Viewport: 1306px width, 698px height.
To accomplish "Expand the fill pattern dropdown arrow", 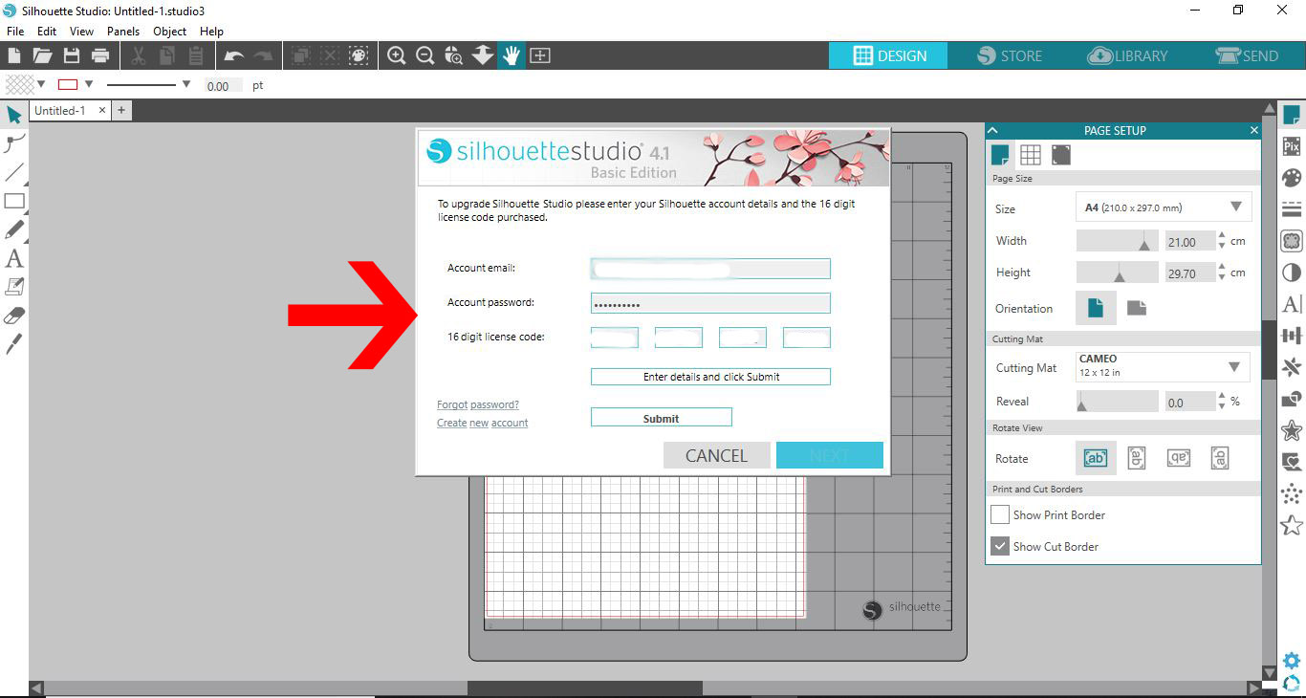I will tap(41, 84).
